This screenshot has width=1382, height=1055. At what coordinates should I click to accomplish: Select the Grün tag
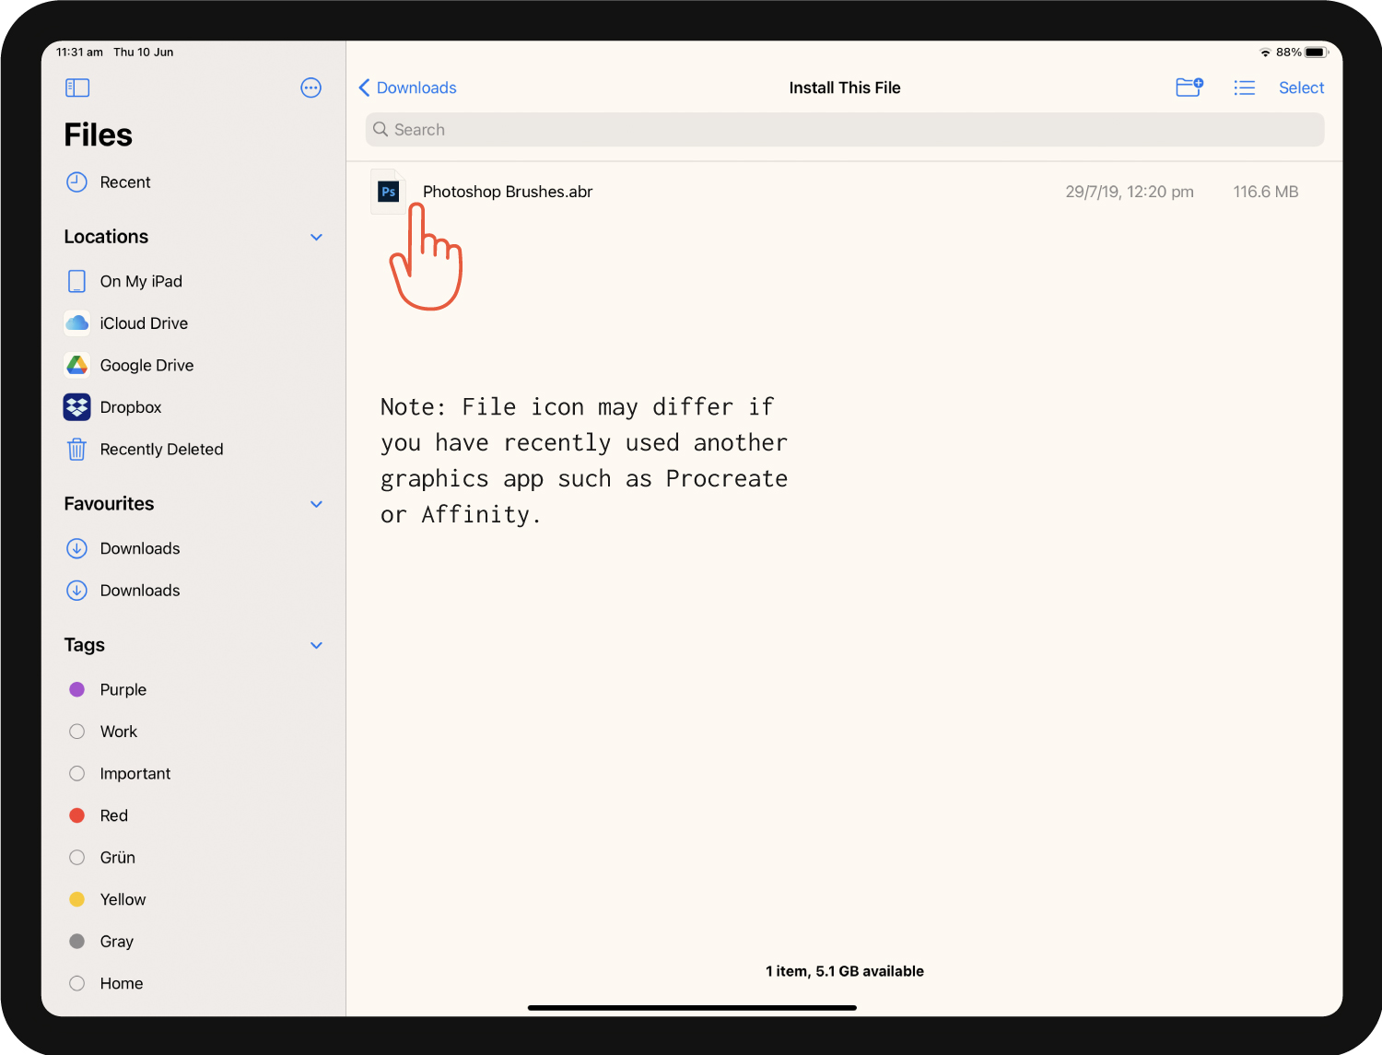click(118, 858)
